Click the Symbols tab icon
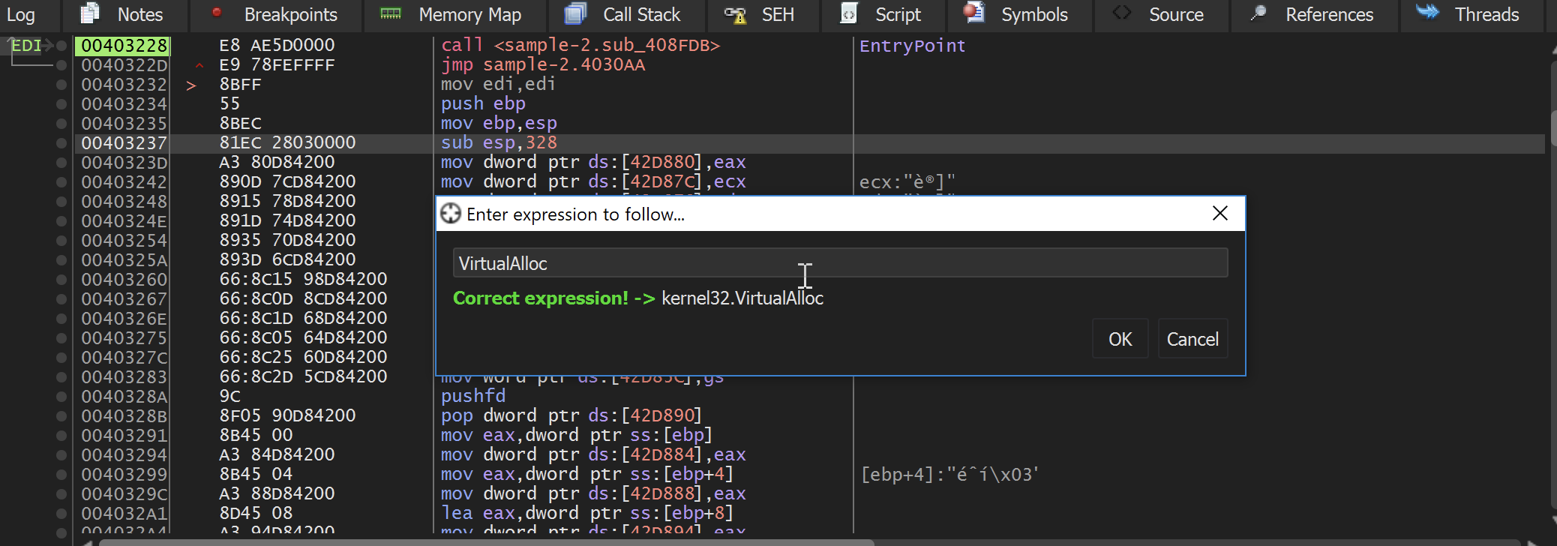Screen dimensions: 1557x546 click(x=973, y=12)
